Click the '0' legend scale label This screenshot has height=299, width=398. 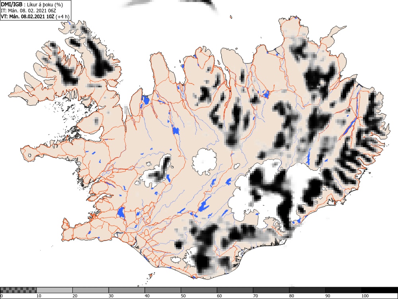pos(1,296)
